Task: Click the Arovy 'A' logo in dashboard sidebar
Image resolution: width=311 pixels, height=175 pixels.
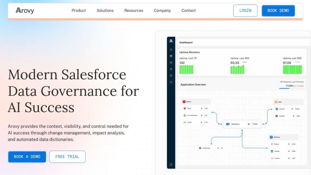Action: click(171, 41)
